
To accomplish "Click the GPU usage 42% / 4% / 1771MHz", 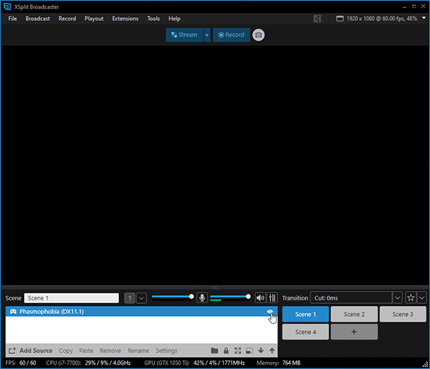I will pyautogui.click(x=194, y=363).
